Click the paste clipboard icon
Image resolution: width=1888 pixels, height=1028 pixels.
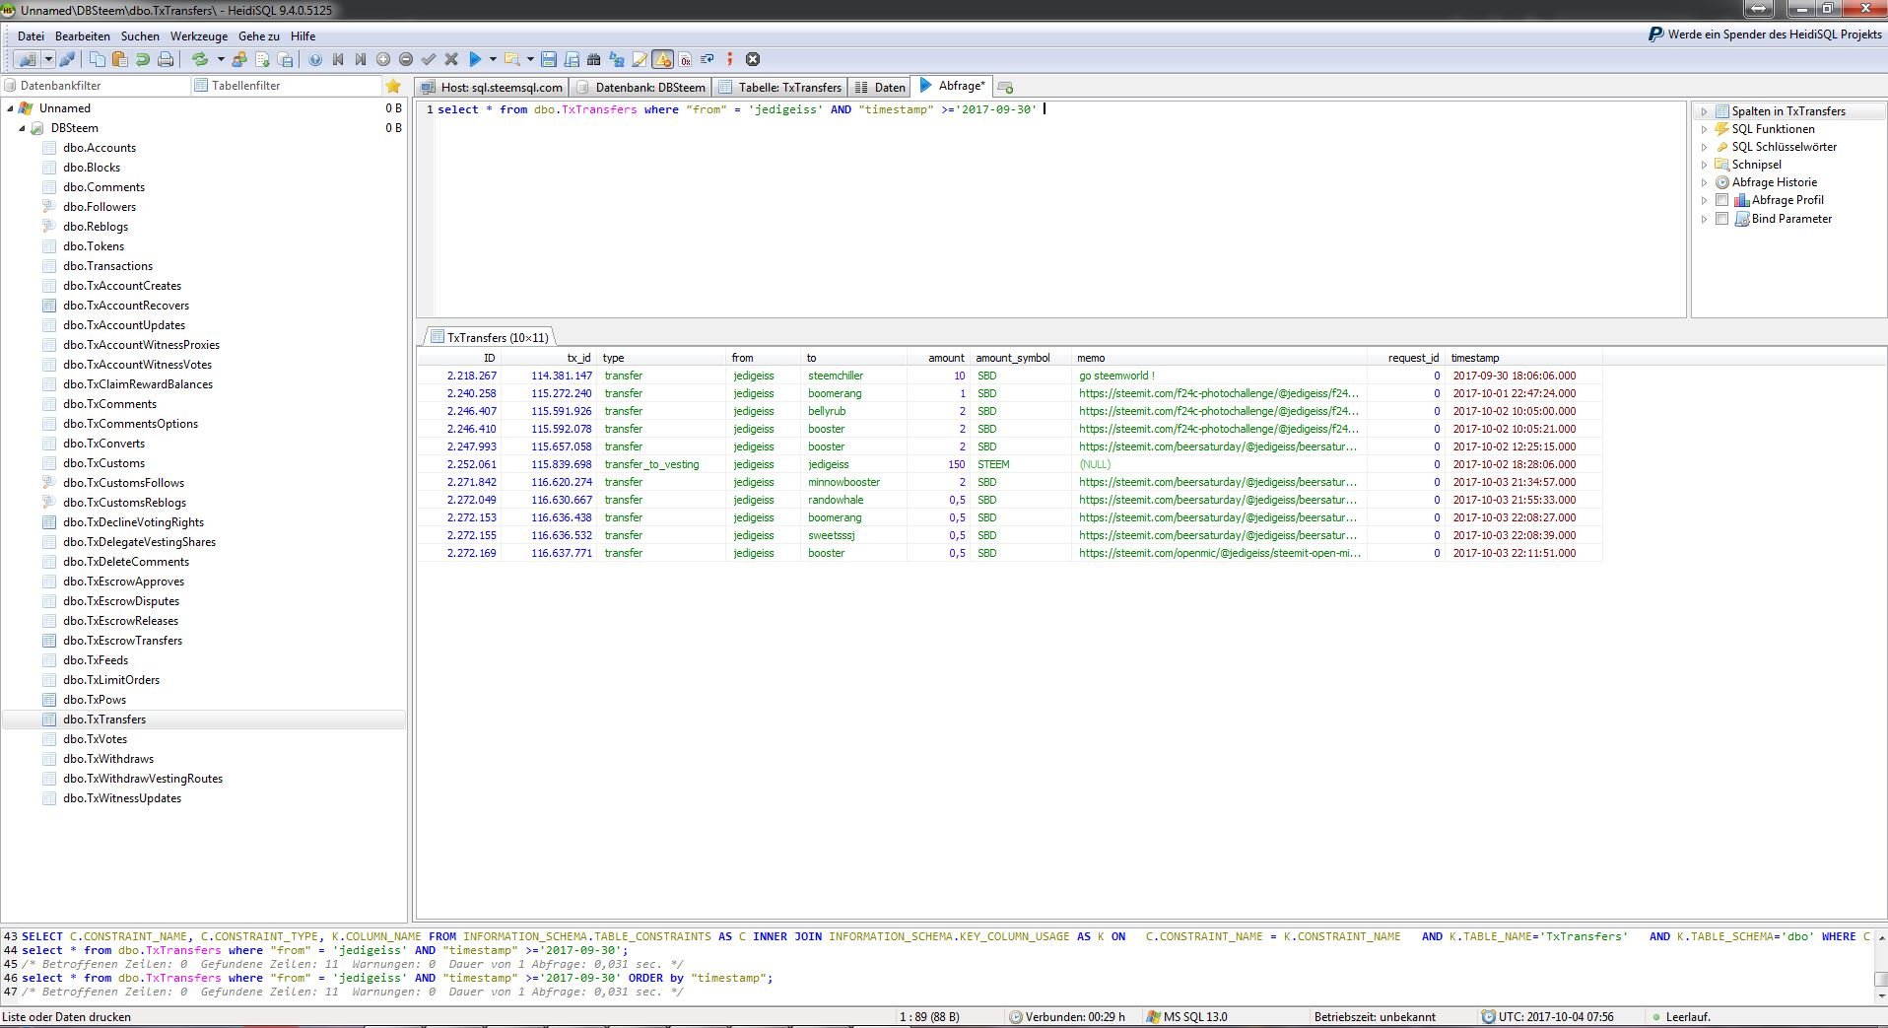(x=119, y=59)
